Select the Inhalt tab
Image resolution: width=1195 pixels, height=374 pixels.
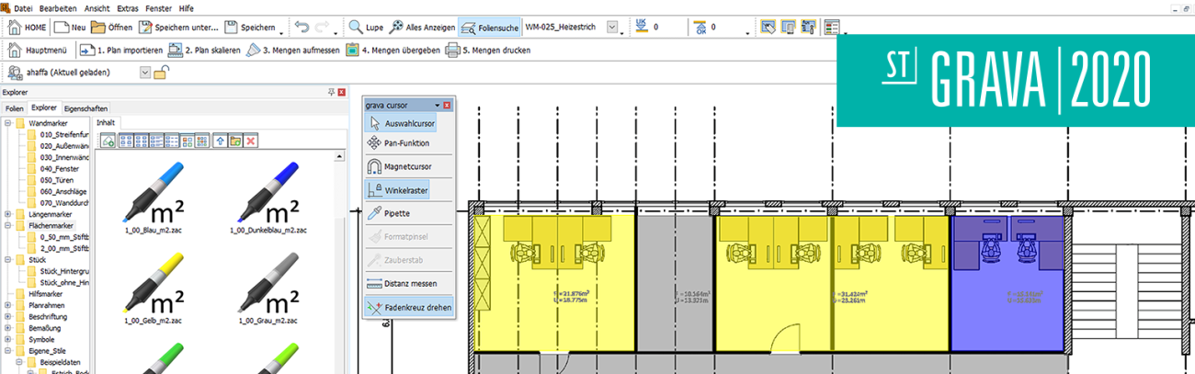point(108,122)
